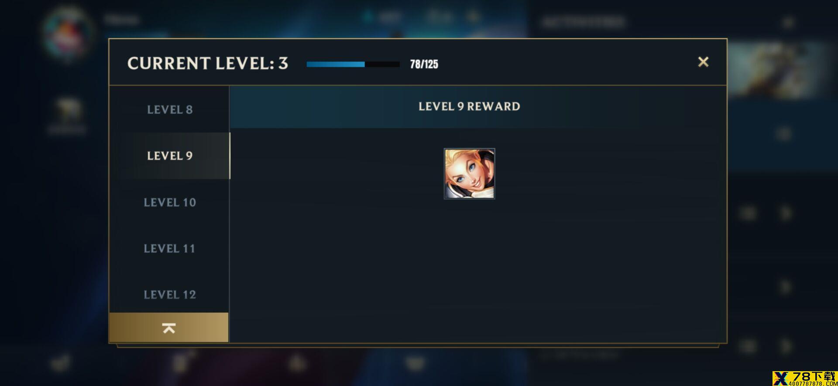Click the 4007787878.COM watermark text
The height and width of the screenshot is (386, 838).
coord(813,384)
